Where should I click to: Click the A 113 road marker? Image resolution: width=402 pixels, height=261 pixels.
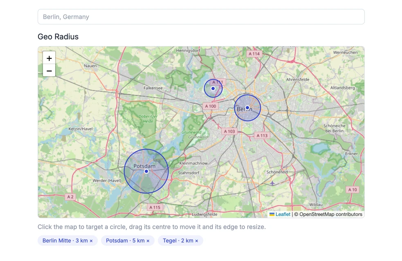262,135
